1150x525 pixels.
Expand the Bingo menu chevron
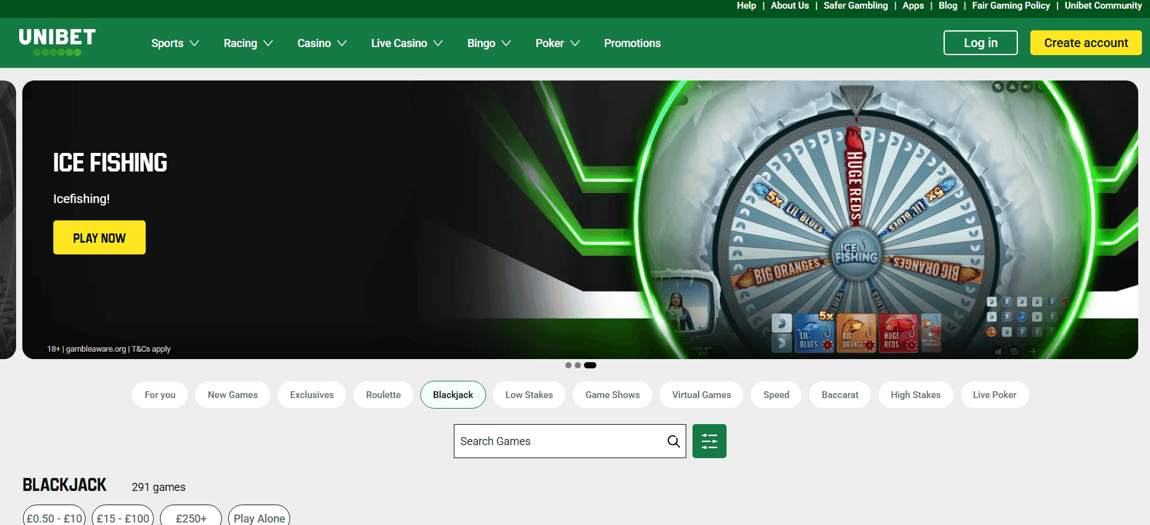pyautogui.click(x=506, y=43)
